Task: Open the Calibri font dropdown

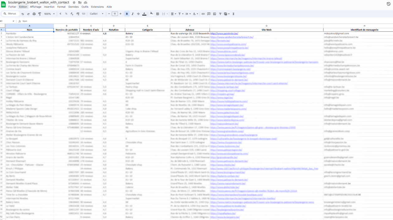Action: coord(97,14)
